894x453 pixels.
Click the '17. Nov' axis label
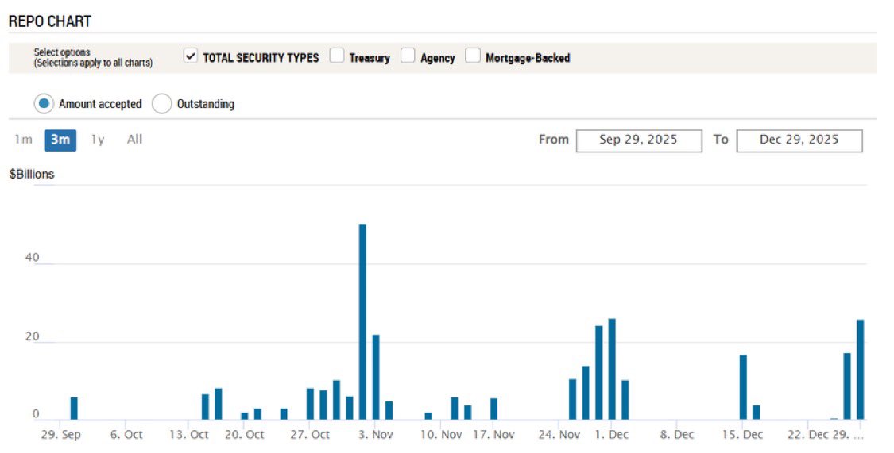click(x=493, y=435)
